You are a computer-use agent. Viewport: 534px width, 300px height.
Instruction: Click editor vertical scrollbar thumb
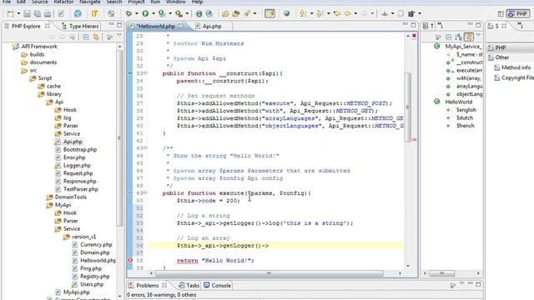(x=408, y=107)
